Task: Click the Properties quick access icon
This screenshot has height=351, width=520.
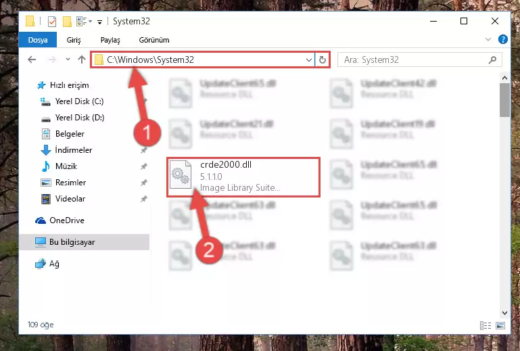Action: click(x=52, y=22)
